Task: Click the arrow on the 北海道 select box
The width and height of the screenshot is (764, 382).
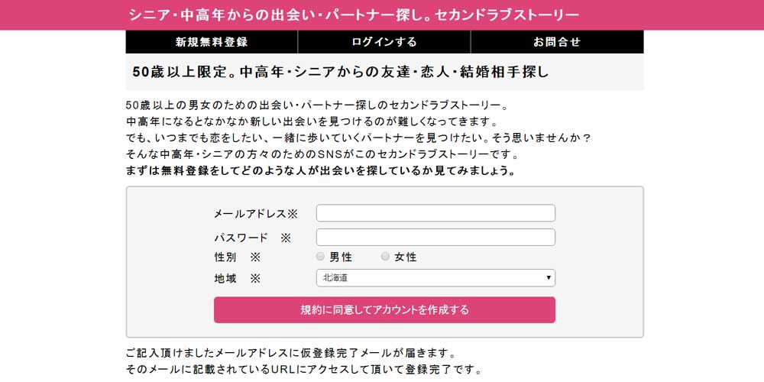Action: pos(549,278)
